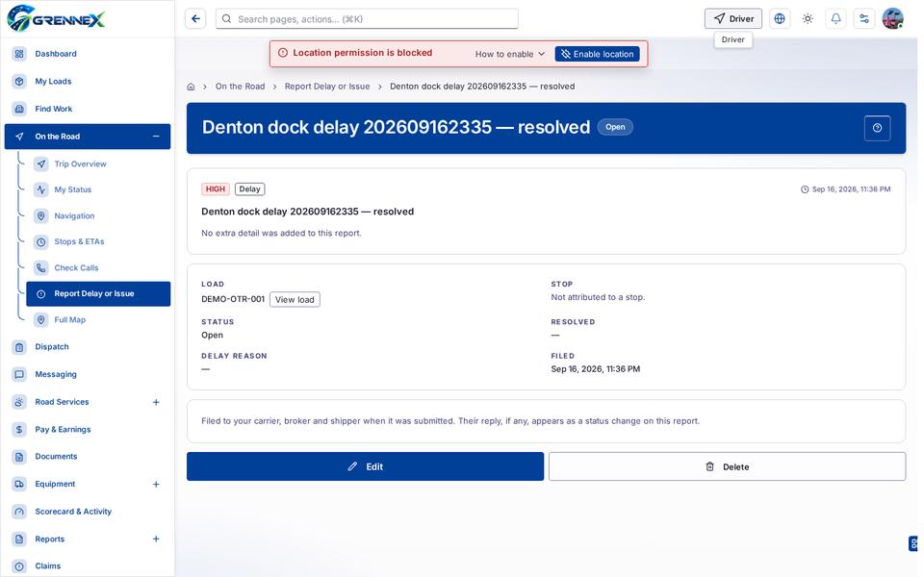Expand the Road Services section

(156, 402)
